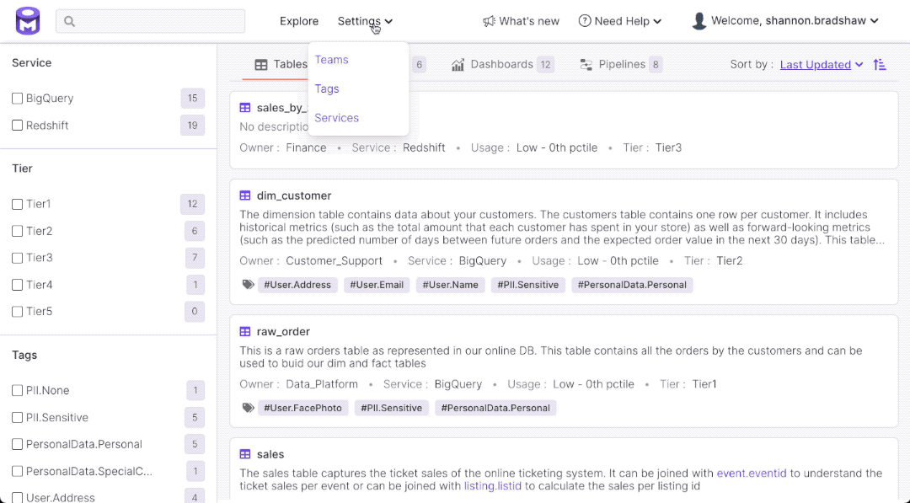The width and height of the screenshot is (910, 503).
Task: Click the dim_customer table icon
Action: pyautogui.click(x=245, y=195)
